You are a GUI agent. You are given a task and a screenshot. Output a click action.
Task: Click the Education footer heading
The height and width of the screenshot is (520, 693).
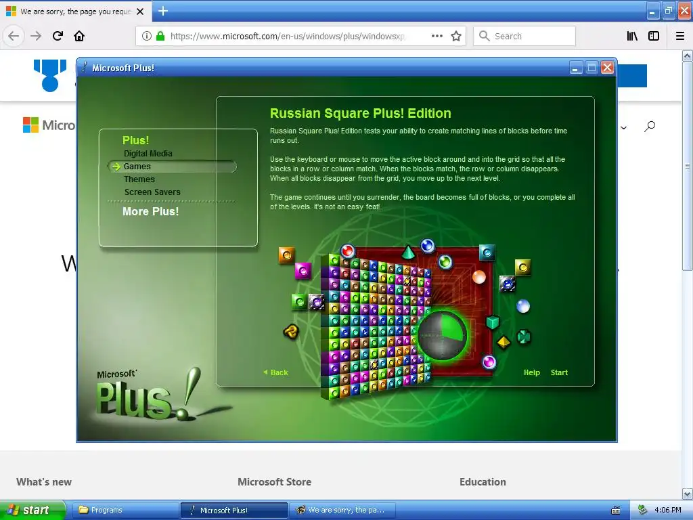coord(483,482)
